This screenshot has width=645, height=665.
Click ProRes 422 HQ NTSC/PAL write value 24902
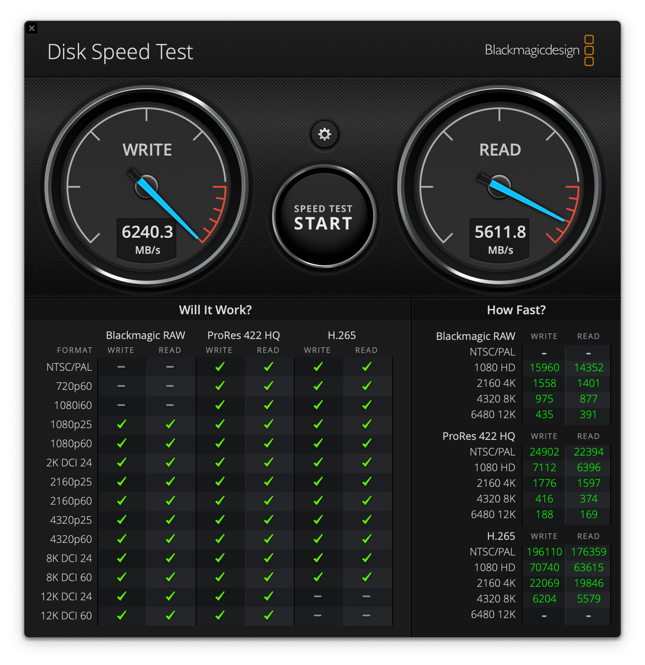point(544,452)
